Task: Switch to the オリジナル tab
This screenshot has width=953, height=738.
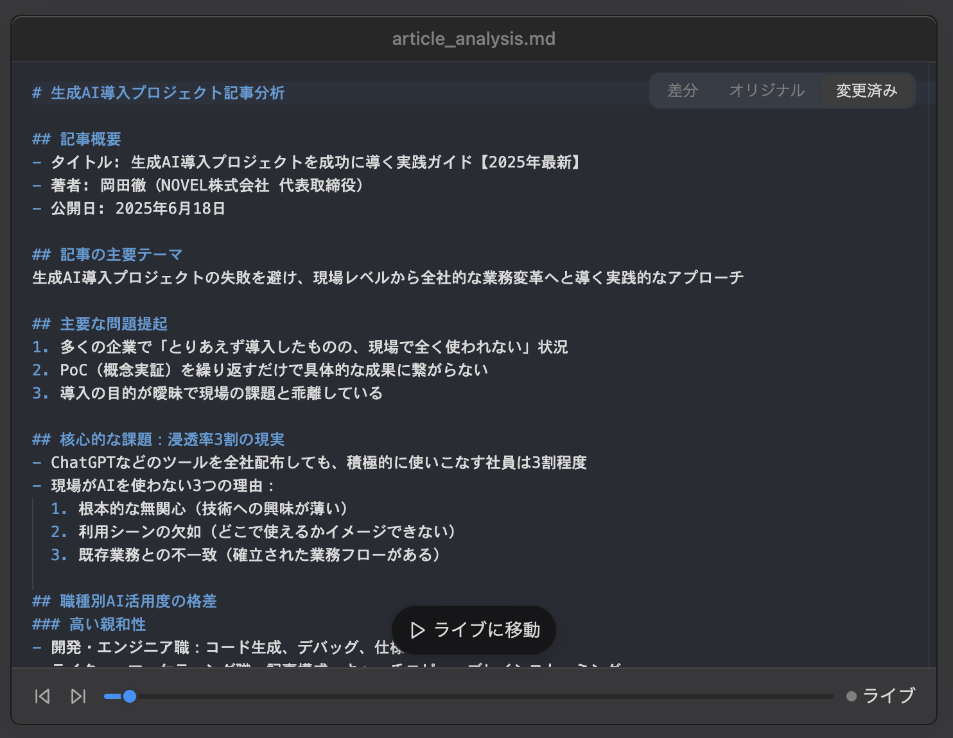Action: tap(767, 90)
